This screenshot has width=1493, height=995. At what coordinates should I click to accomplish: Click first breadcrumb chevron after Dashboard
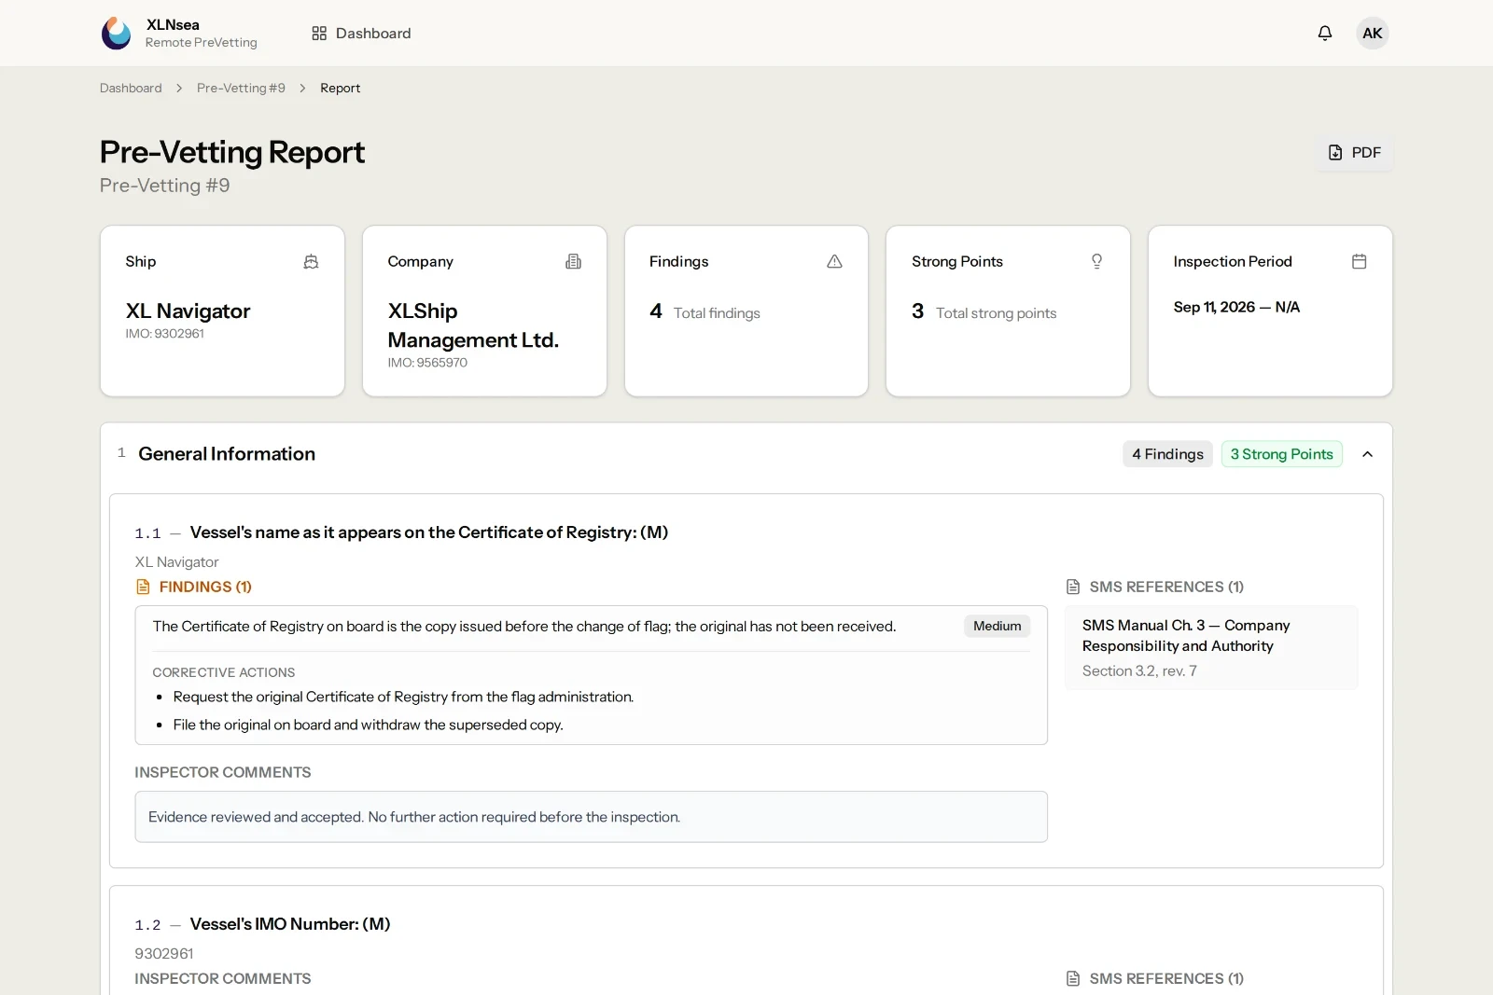tap(179, 89)
